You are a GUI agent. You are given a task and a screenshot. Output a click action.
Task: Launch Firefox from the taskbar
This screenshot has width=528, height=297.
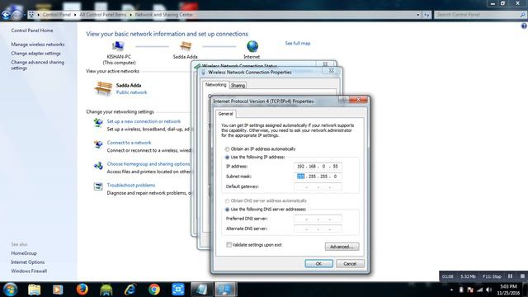[82, 290]
